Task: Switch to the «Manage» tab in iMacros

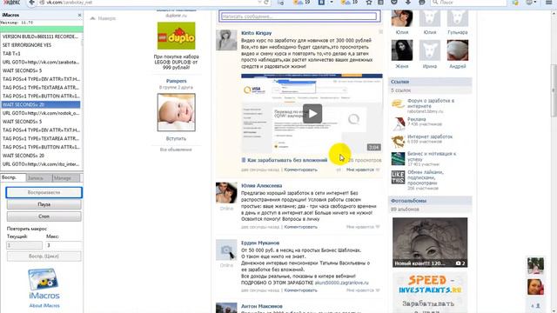Action: (65, 177)
